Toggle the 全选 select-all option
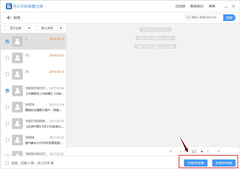 (7, 163)
